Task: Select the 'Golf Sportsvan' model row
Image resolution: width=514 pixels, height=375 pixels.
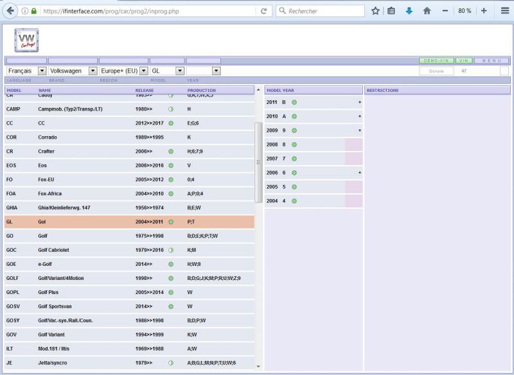Action: 130,306
